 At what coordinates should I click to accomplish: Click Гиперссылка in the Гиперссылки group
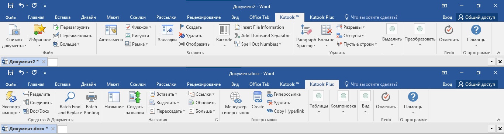pos(283,94)
